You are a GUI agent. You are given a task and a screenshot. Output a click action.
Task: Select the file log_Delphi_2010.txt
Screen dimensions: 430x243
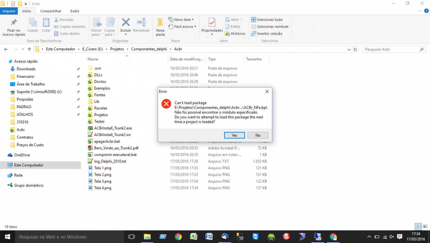[110, 161]
